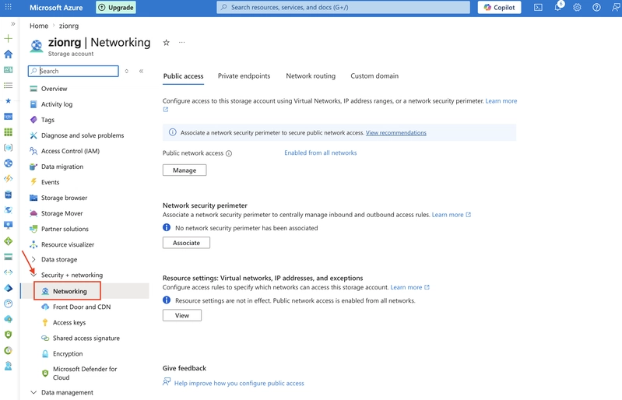Open Cloud Shell icon in top bar
622x400 pixels.
(538, 8)
